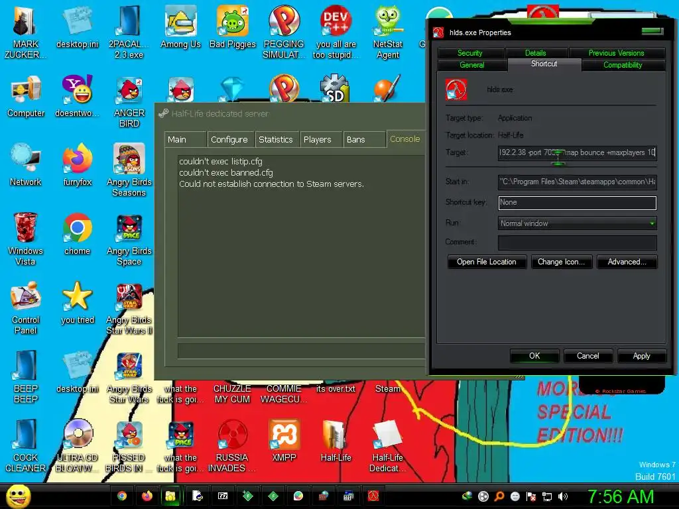Open the Players tab in dedicated server
This screenshot has width=679, height=509.
point(321,139)
